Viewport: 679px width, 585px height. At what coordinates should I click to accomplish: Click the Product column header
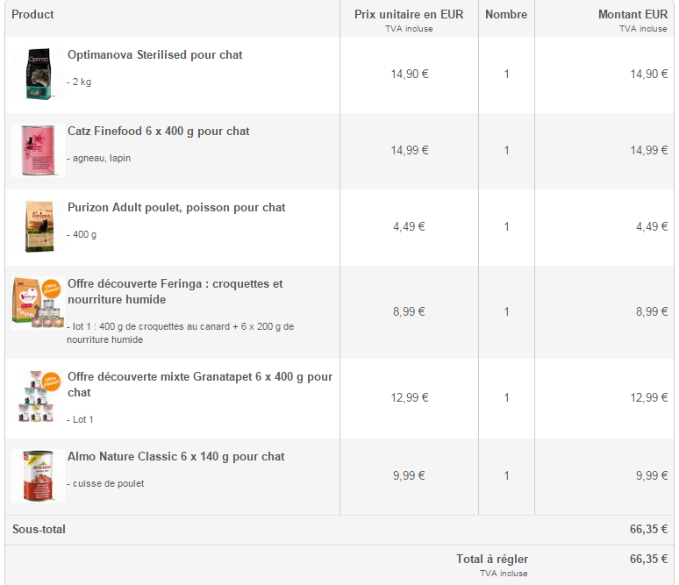coord(32,15)
